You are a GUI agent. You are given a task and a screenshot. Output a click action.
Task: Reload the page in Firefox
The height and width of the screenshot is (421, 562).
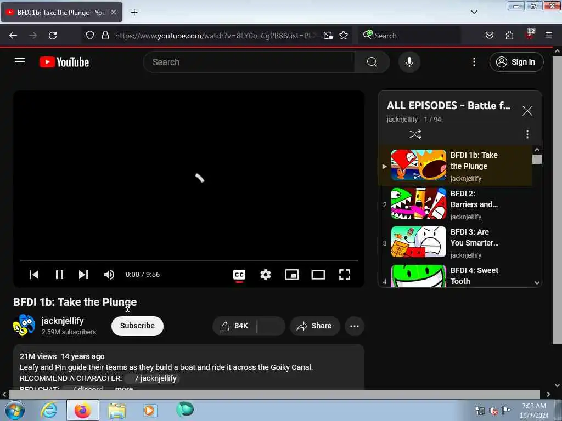[53, 36]
